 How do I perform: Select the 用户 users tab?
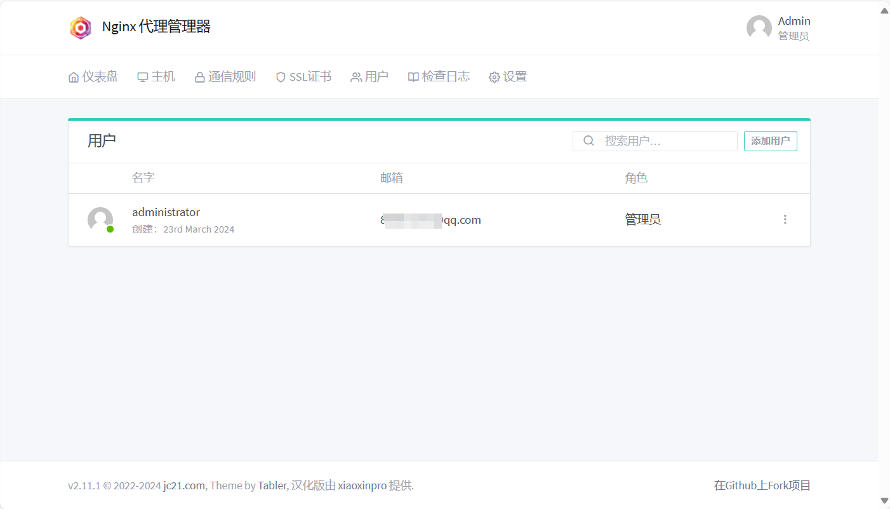coord(369,77)
